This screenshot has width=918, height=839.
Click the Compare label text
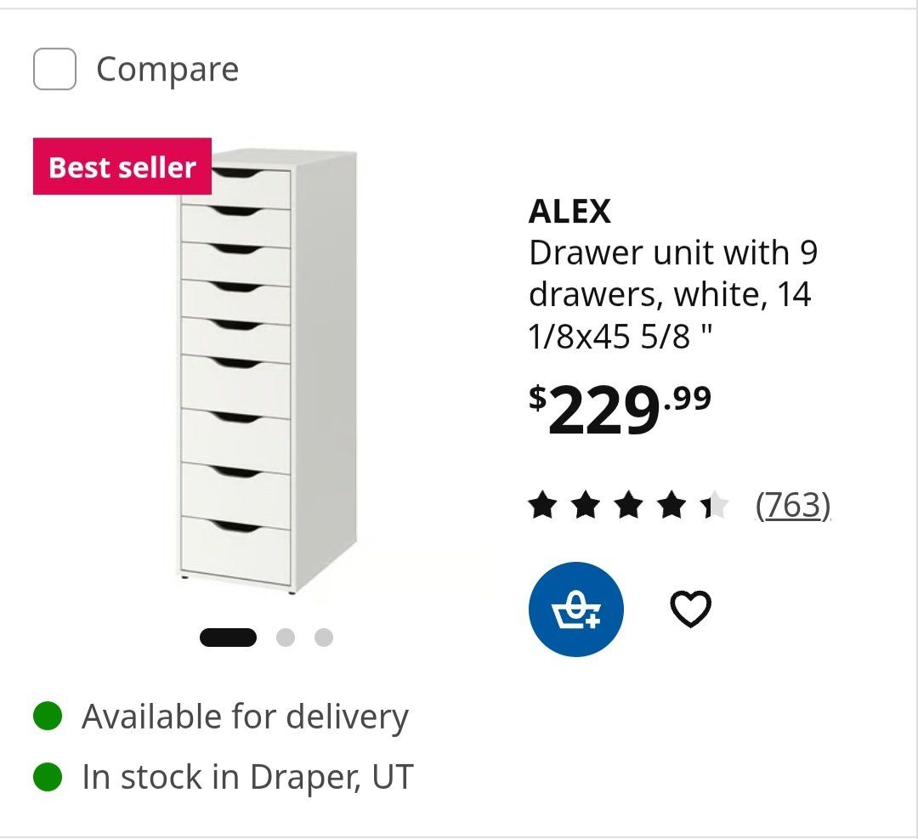167,70
